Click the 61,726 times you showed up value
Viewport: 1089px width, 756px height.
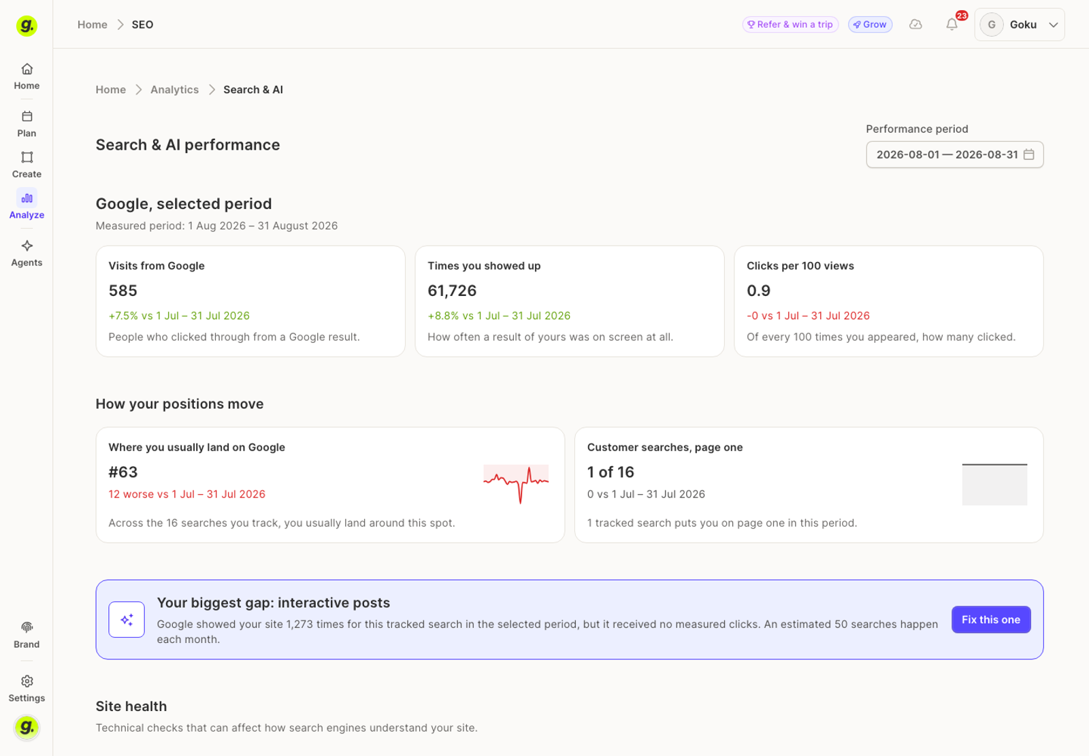point(452,291)
